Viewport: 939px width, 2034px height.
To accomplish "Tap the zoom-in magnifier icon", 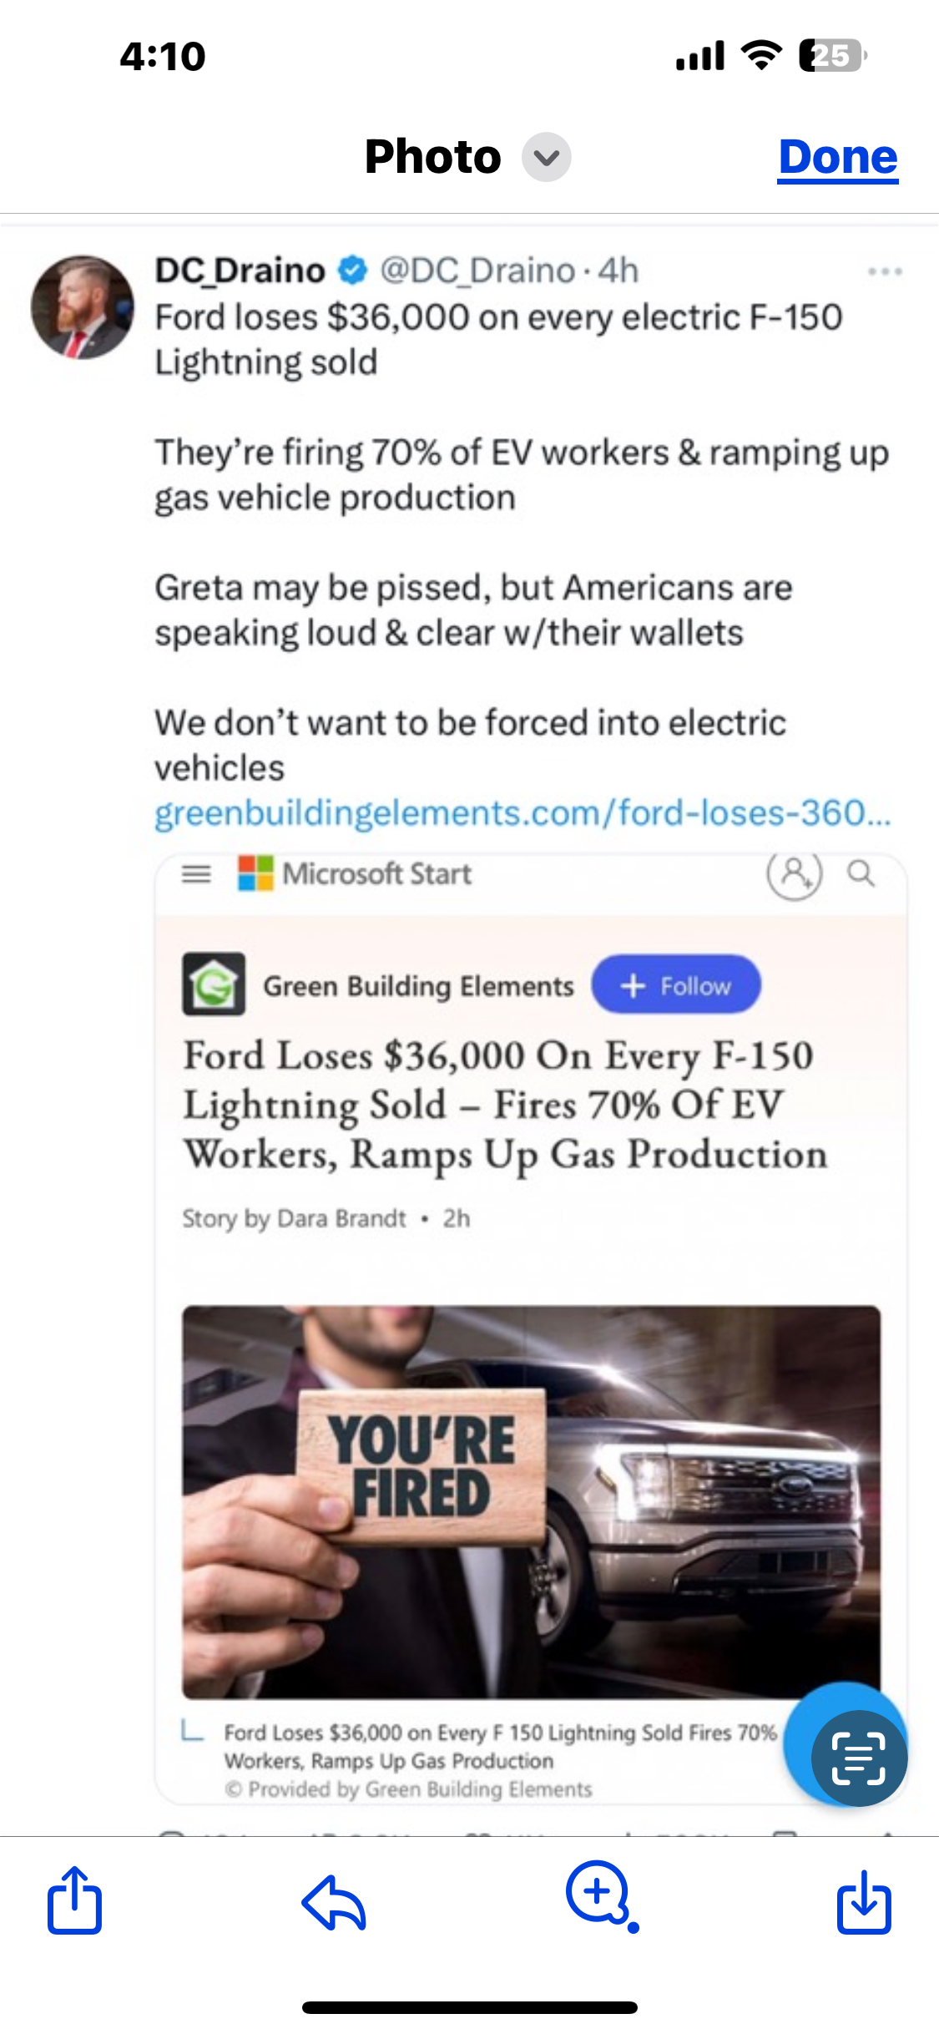I will click(600, 1896).
